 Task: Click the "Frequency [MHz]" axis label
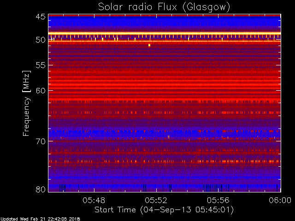(x=26, y=103)
